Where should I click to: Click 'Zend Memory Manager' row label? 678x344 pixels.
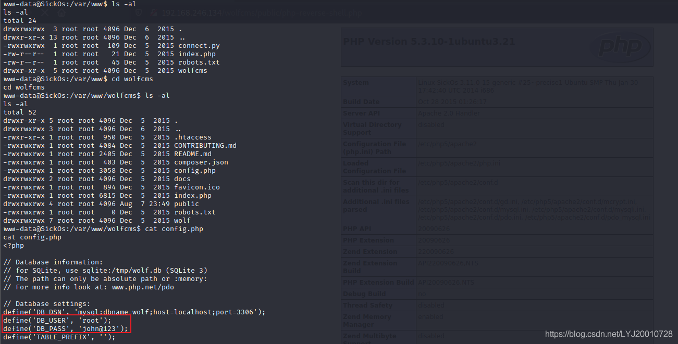pyautogui.click(x=367, y=321)
